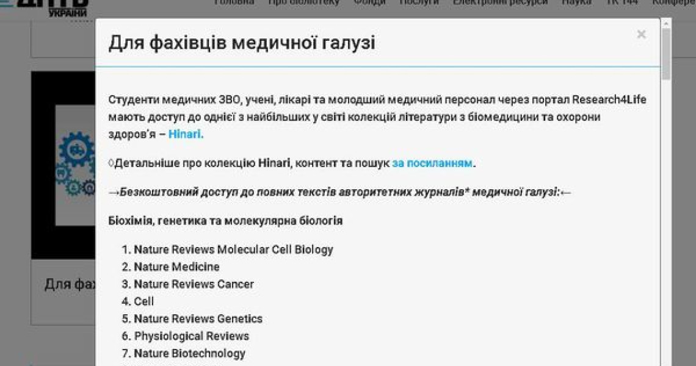
Task: Click the modal title 'Для фахівців медичної галузі'
Action: coord(242,43)
